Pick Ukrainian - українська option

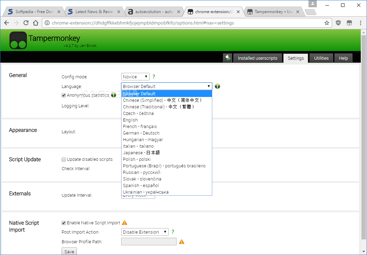[x=167, y=192]
